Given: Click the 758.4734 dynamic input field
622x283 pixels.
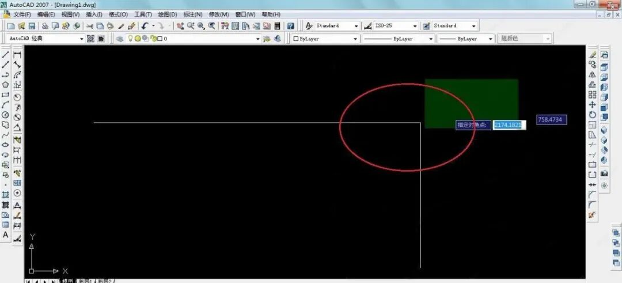Looking at the screenshot, I should click(x=551, y=119).
